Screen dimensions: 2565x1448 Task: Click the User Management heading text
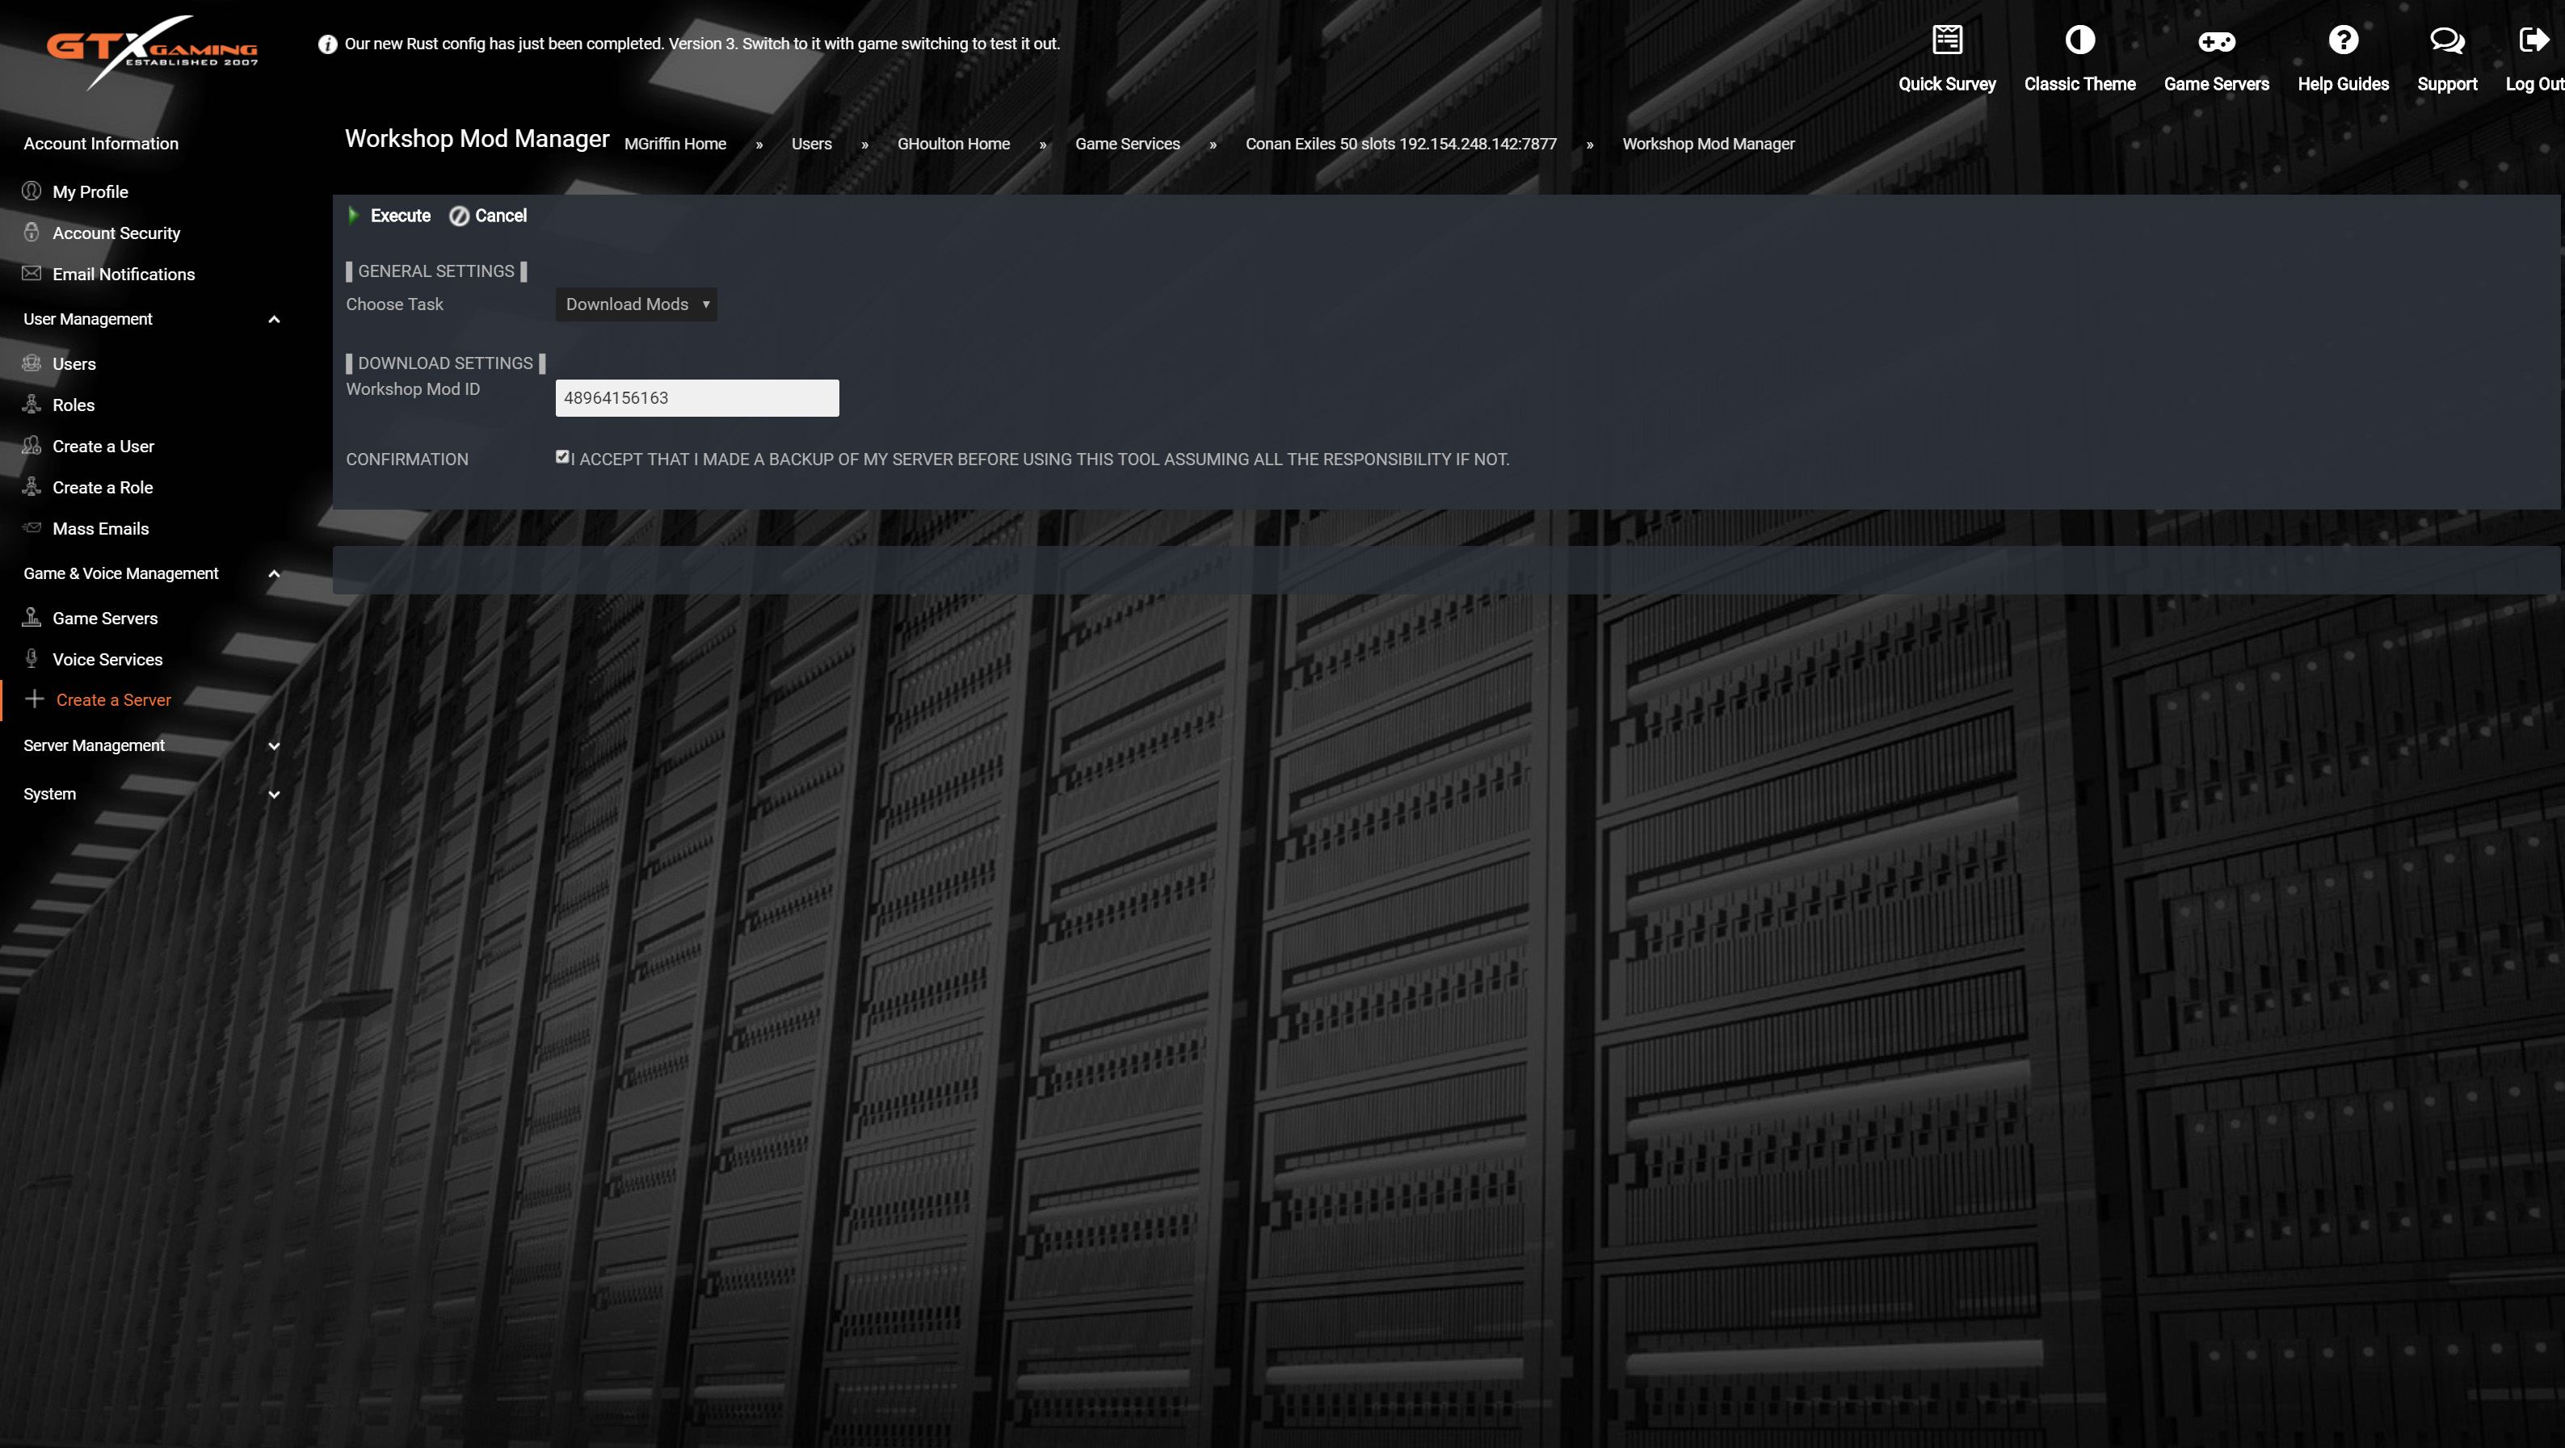(87, 318)
